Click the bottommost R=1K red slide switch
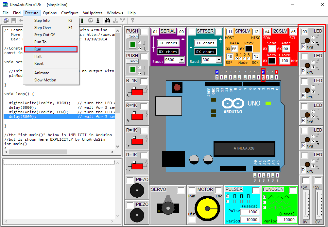 click(x=137, y=166)
